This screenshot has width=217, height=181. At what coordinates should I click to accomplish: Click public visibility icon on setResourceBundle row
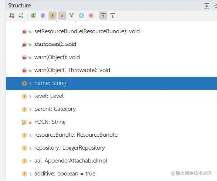coord(30,32)
